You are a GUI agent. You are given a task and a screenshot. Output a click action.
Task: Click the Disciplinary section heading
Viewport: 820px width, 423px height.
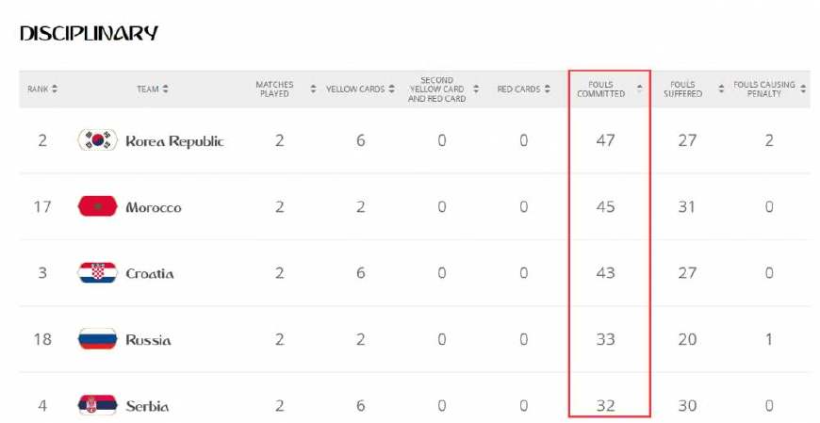click(89, 34)
